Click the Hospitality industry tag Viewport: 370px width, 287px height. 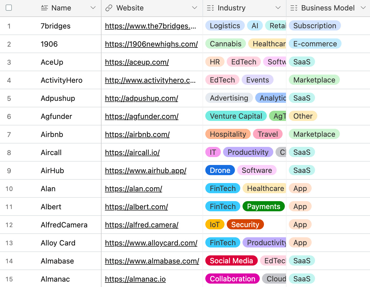228,134
